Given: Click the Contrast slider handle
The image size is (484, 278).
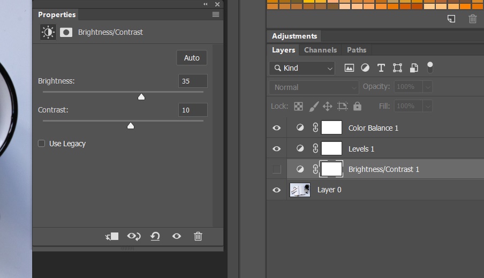Looking at the screenshot, I should pyautogui.click(x=131, y=125).
